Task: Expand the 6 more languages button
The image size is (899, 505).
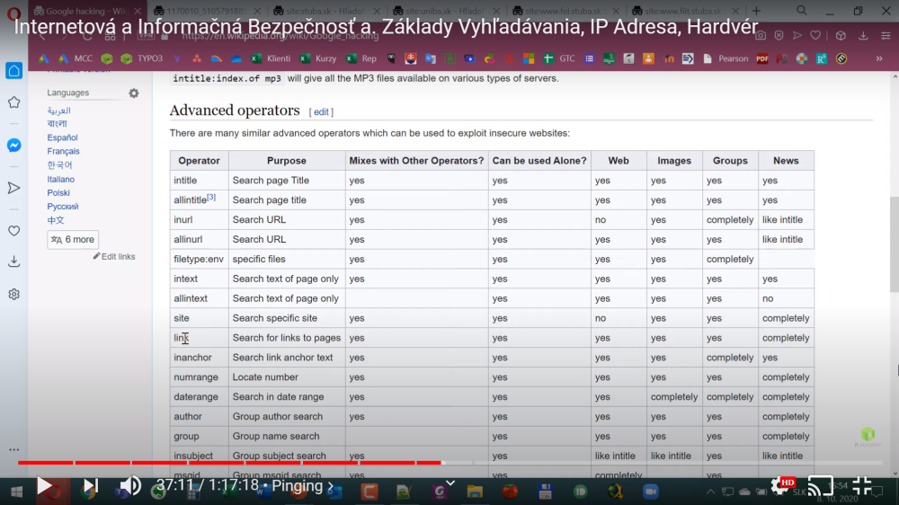Action: coord(73,240)
